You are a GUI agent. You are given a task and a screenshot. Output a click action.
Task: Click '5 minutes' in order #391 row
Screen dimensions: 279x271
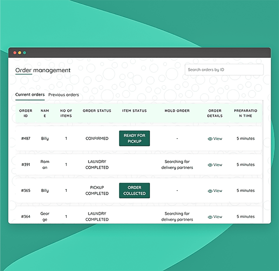245,164
